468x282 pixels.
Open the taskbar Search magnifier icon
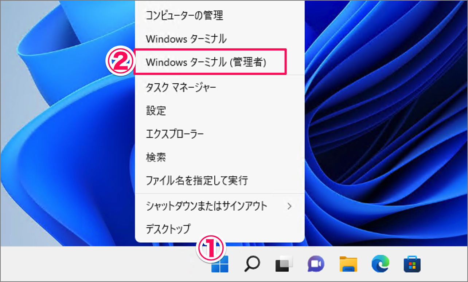click(x=252, y=264)
